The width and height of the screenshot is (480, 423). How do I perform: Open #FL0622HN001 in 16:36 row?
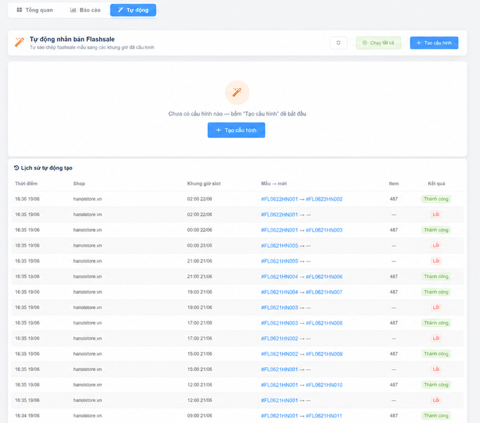click(280, 199)
